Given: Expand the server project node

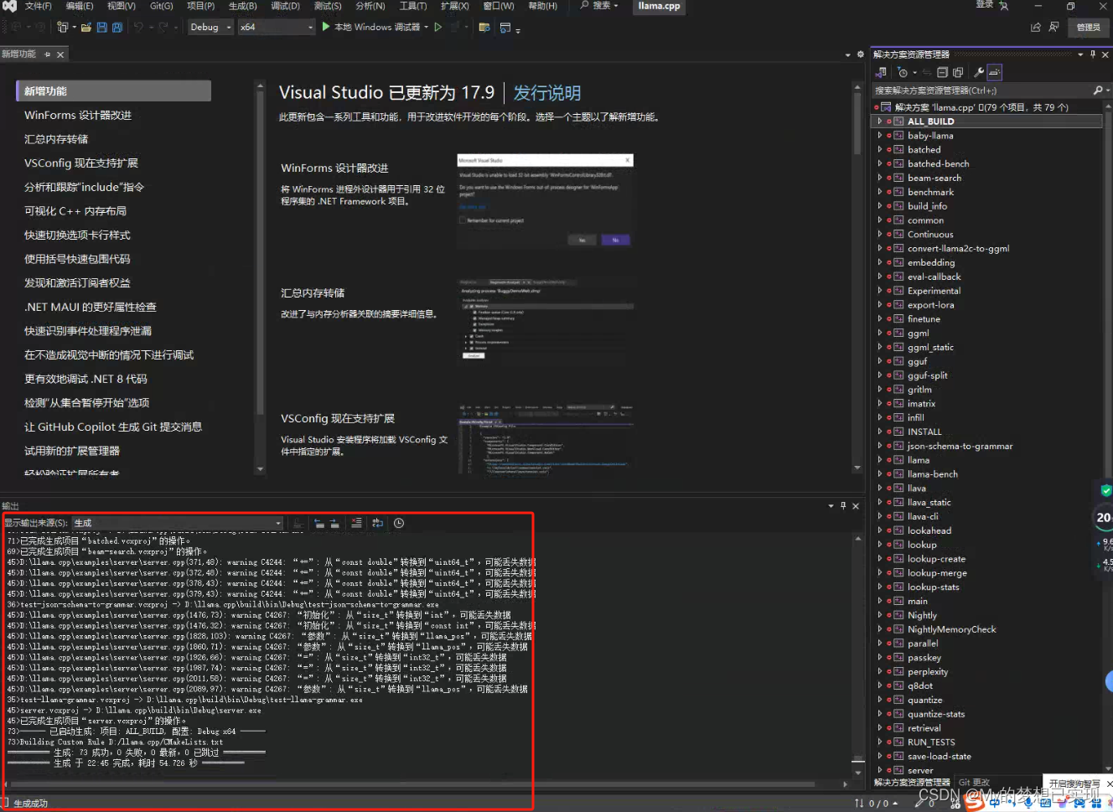Looking at the screenshot, I should pyautogui.click(x=878, y=770).
